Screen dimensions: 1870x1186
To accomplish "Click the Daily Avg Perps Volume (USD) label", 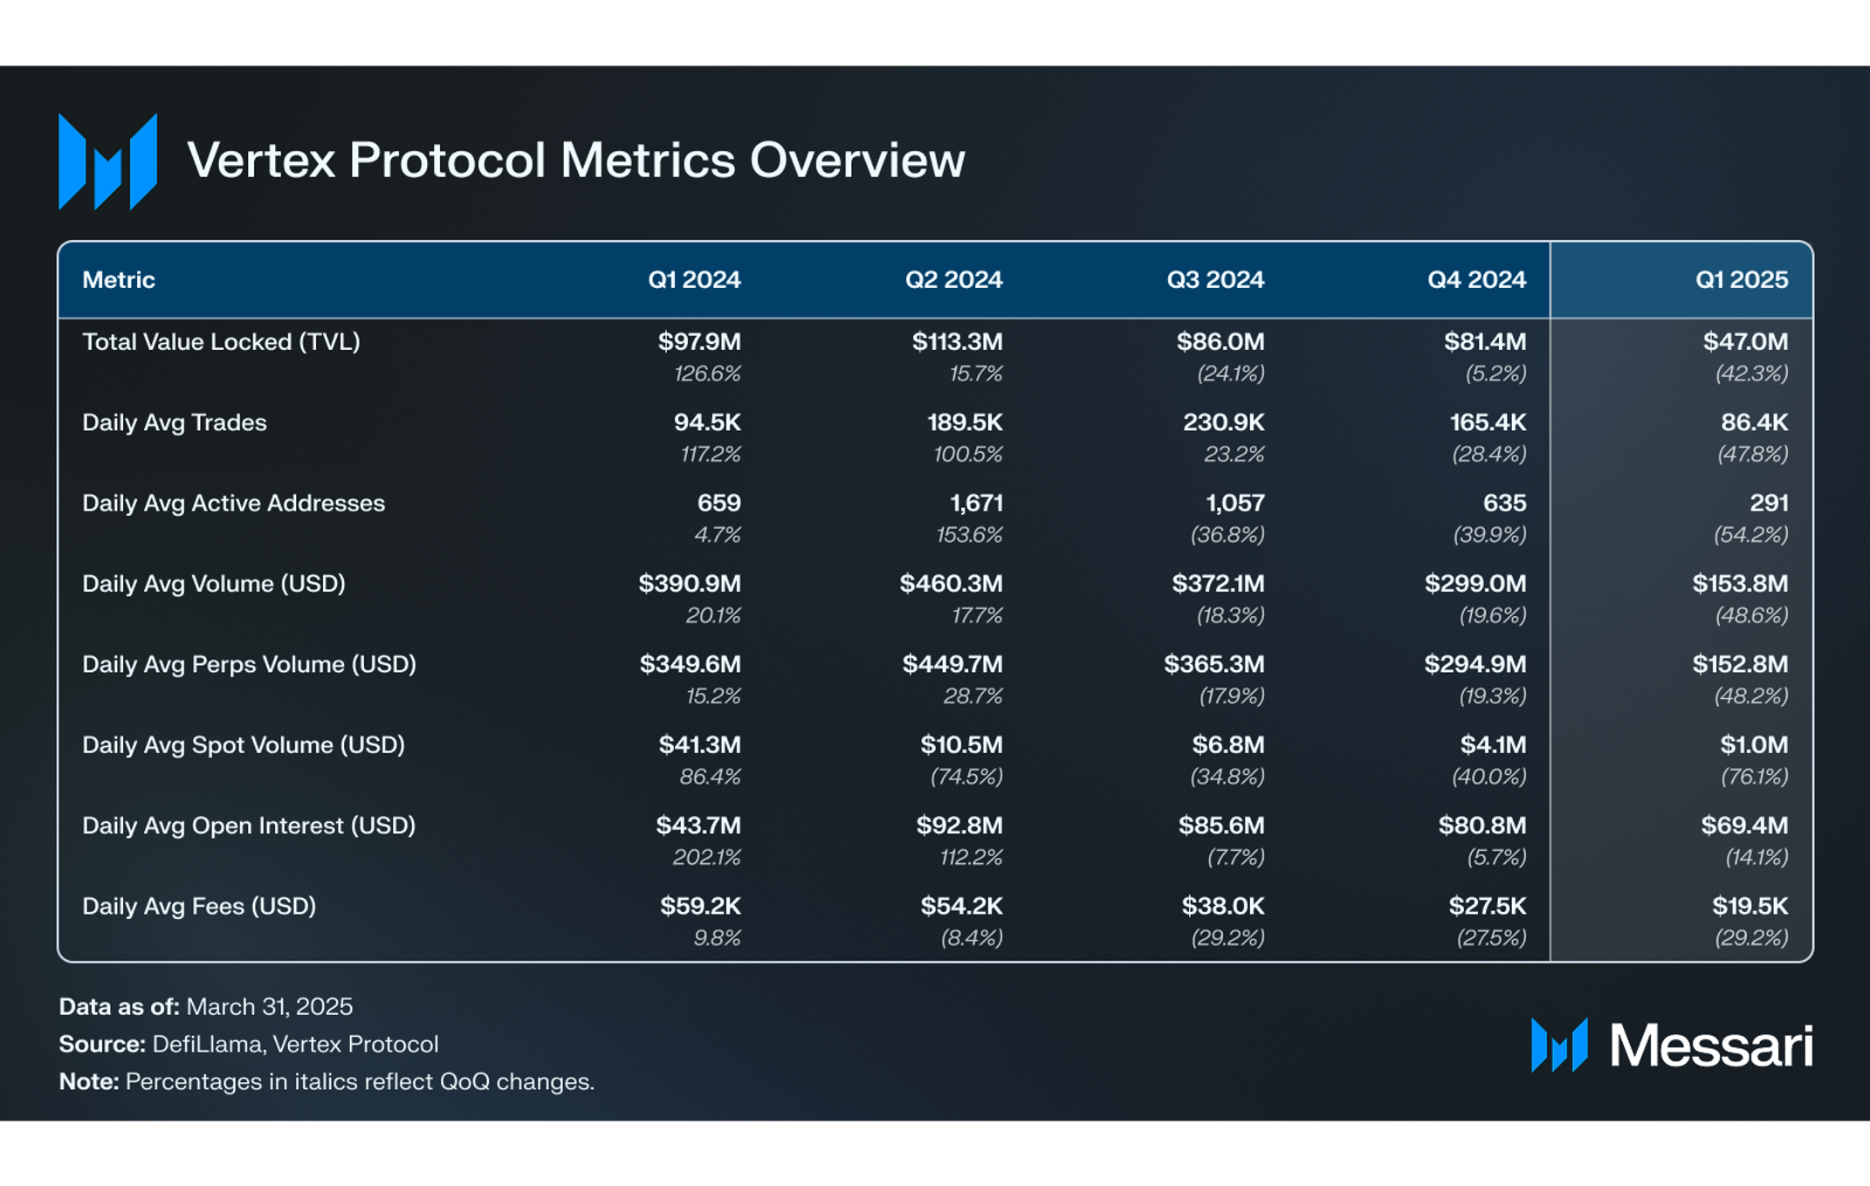I will click(x=249, y=664).
